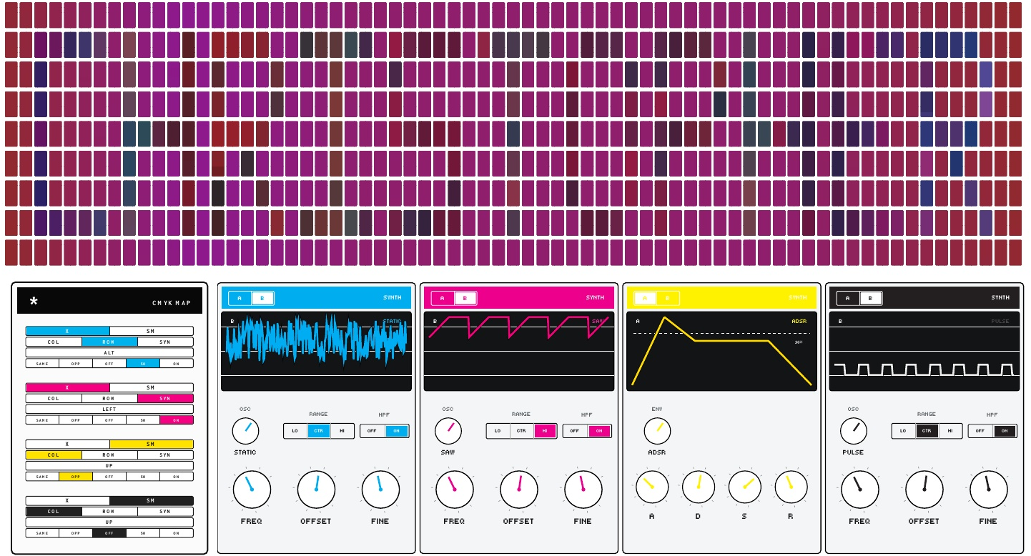Adjust the yellow A attack knob
The image size is (1031, 556).
pyautogui.click(x=651, y=487)
